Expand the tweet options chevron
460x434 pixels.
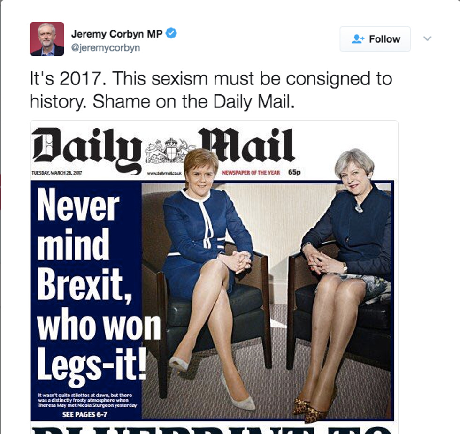tap(428, 38)
